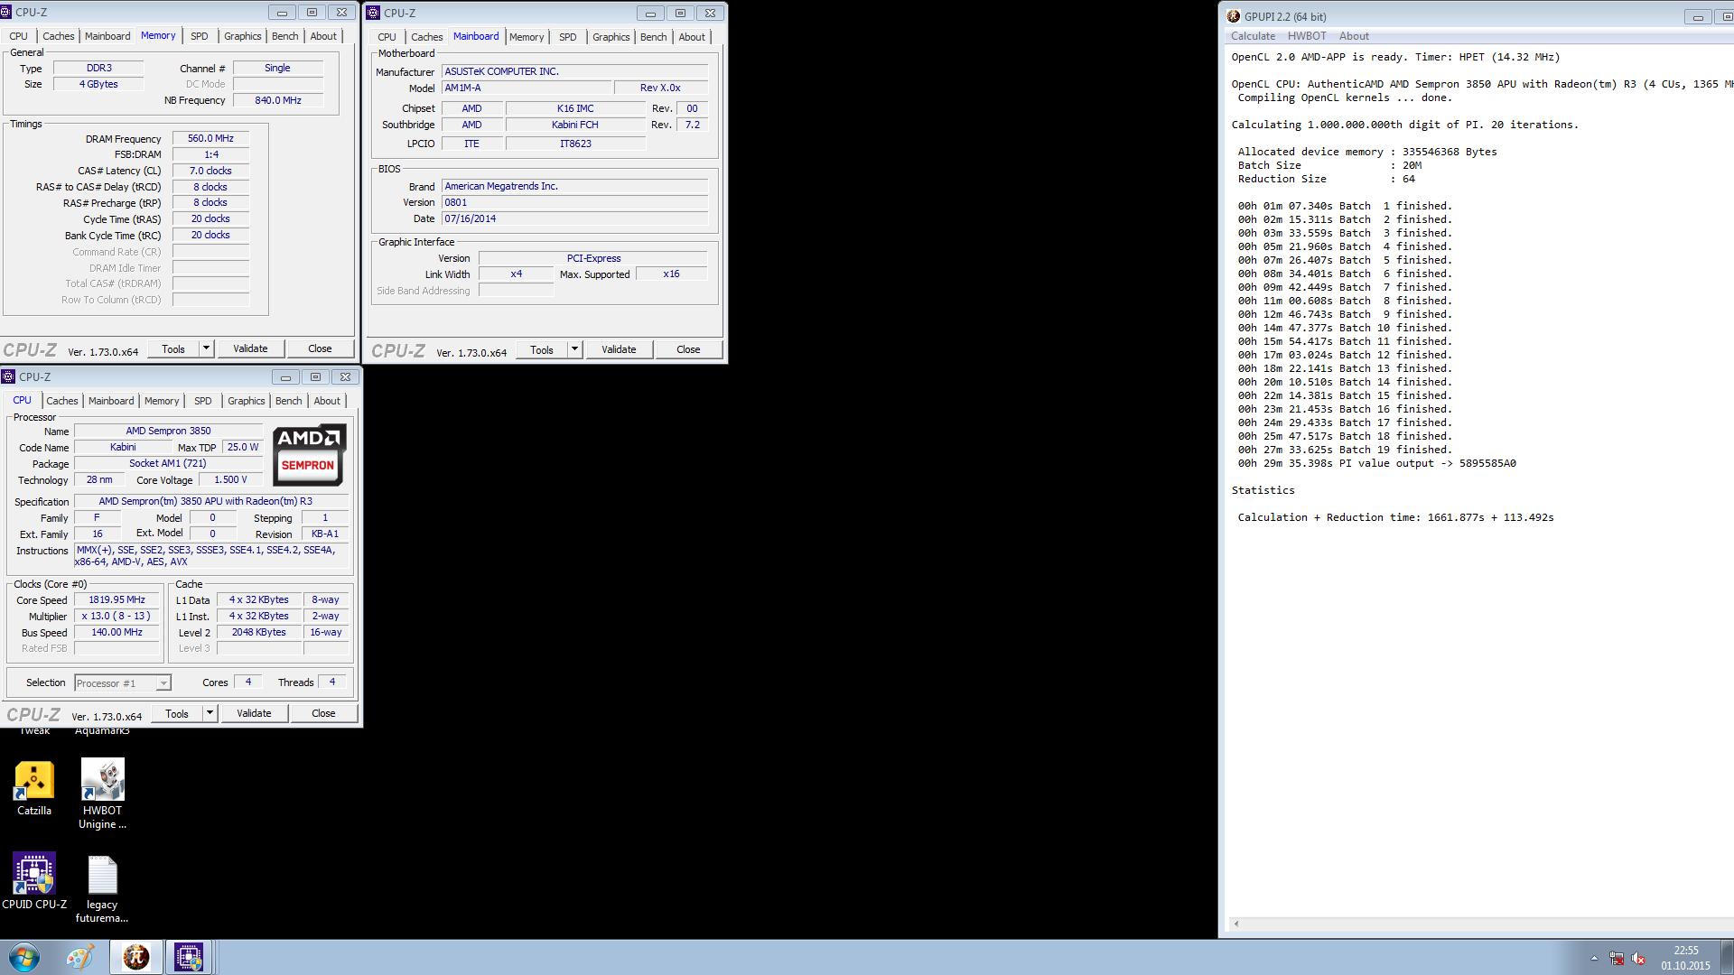
Task: Open CPU tab in Mainboard window
Action: click(387, 37)
